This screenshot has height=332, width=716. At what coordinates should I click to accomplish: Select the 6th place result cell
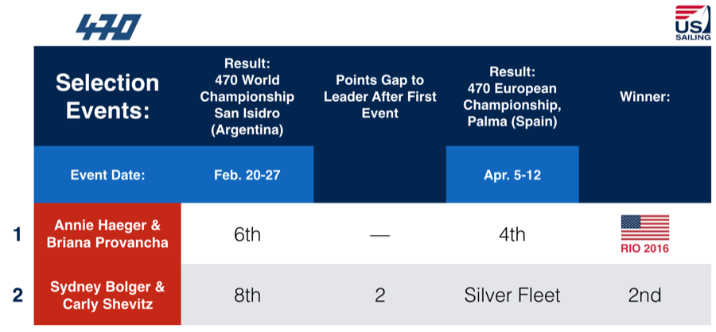pos(247,234)
